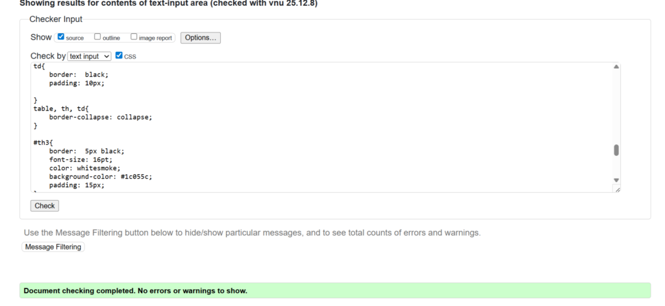
Task: Open Message Filtering
Action: coord(53,247)
